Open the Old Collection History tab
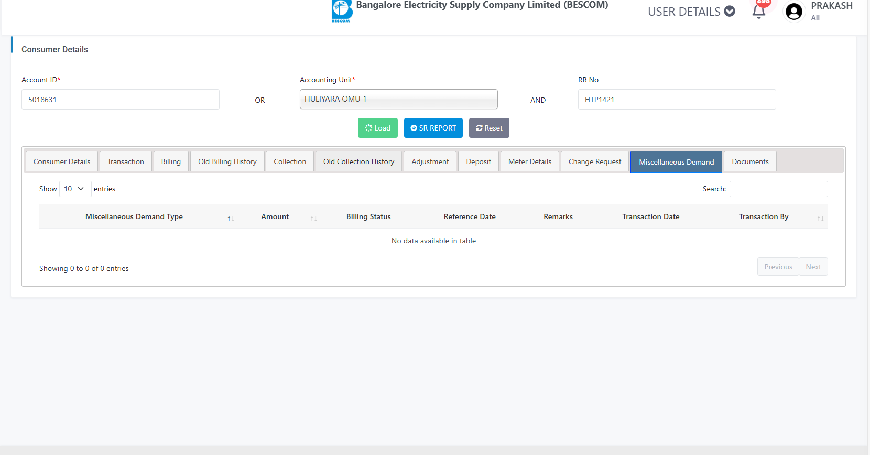 [359, 161]
